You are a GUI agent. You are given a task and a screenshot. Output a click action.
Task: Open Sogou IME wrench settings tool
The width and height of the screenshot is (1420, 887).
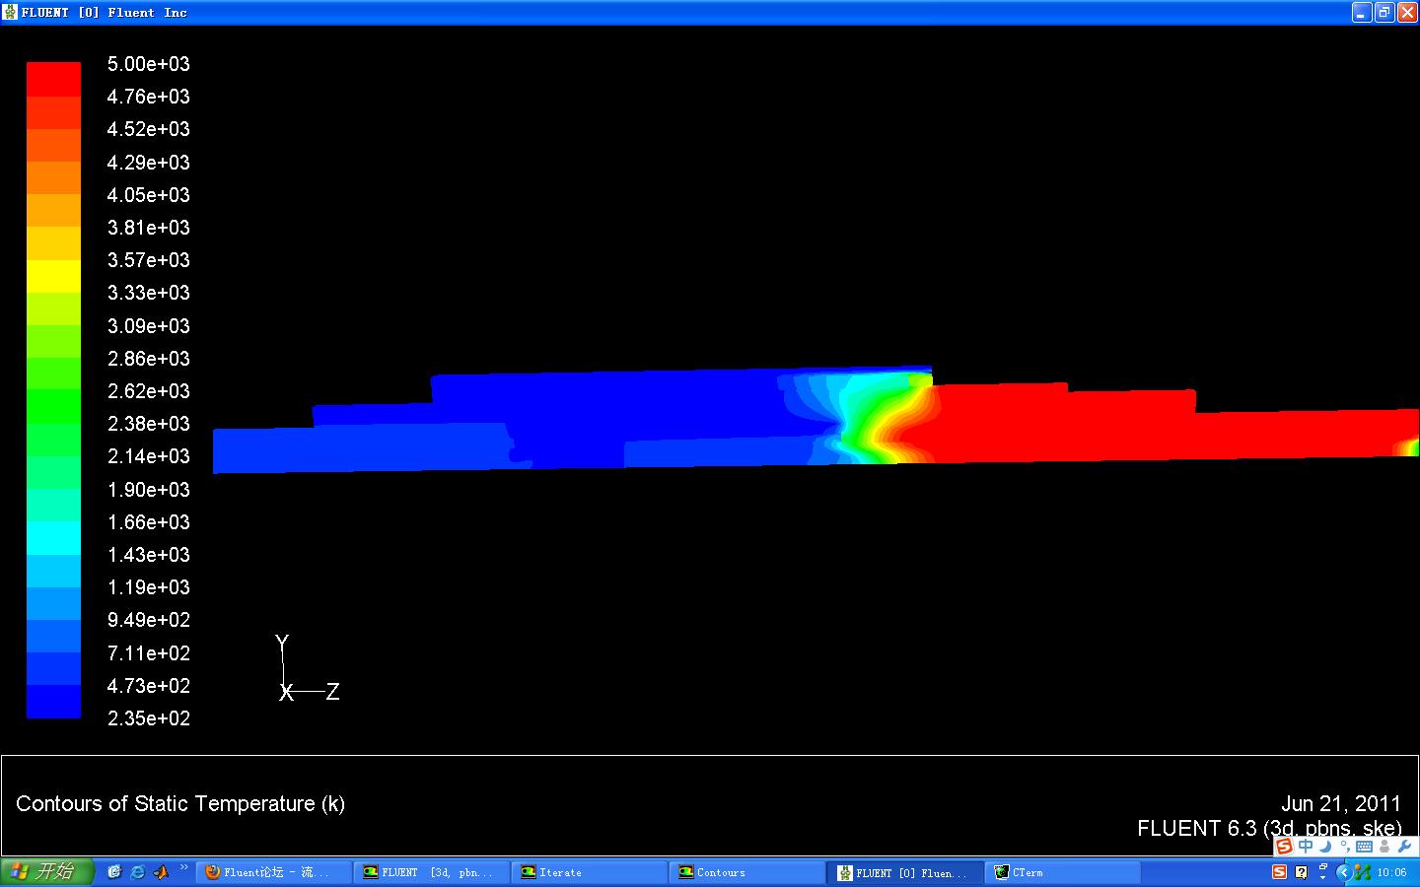[1404, 847]
